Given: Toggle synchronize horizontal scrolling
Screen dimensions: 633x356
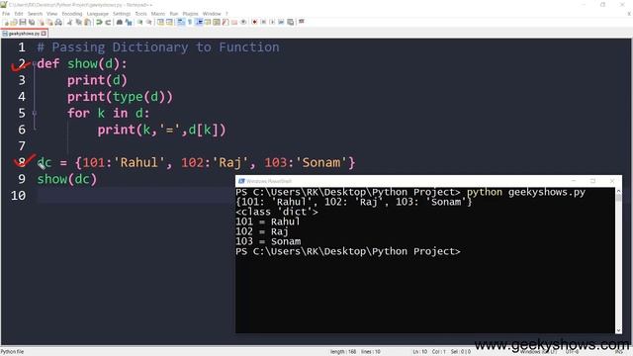Looking at the screenshot, I should click(x=169, y=22).
